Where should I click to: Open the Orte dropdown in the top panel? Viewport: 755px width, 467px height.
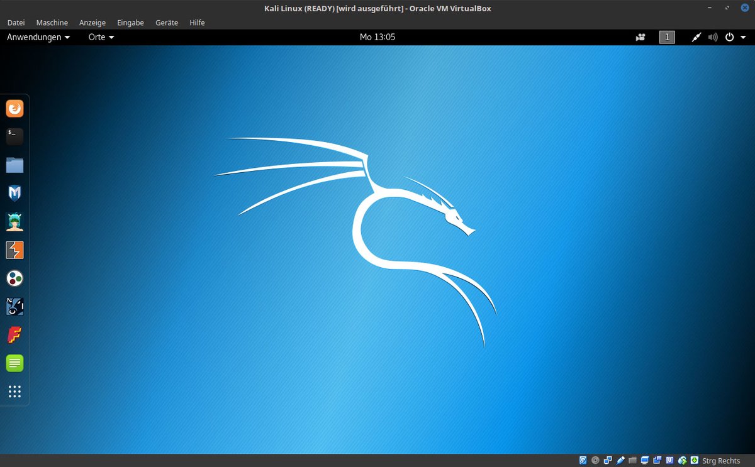click(x=101, y=37)
